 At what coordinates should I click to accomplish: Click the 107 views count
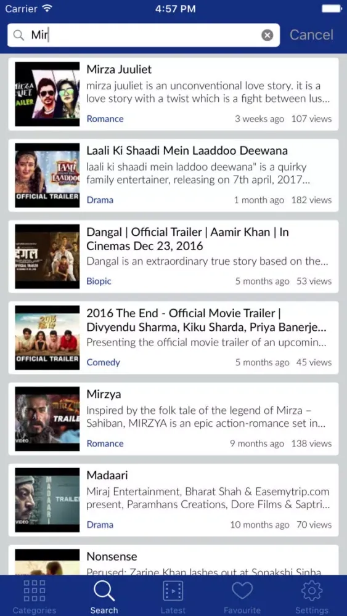(x=311, y=119)
